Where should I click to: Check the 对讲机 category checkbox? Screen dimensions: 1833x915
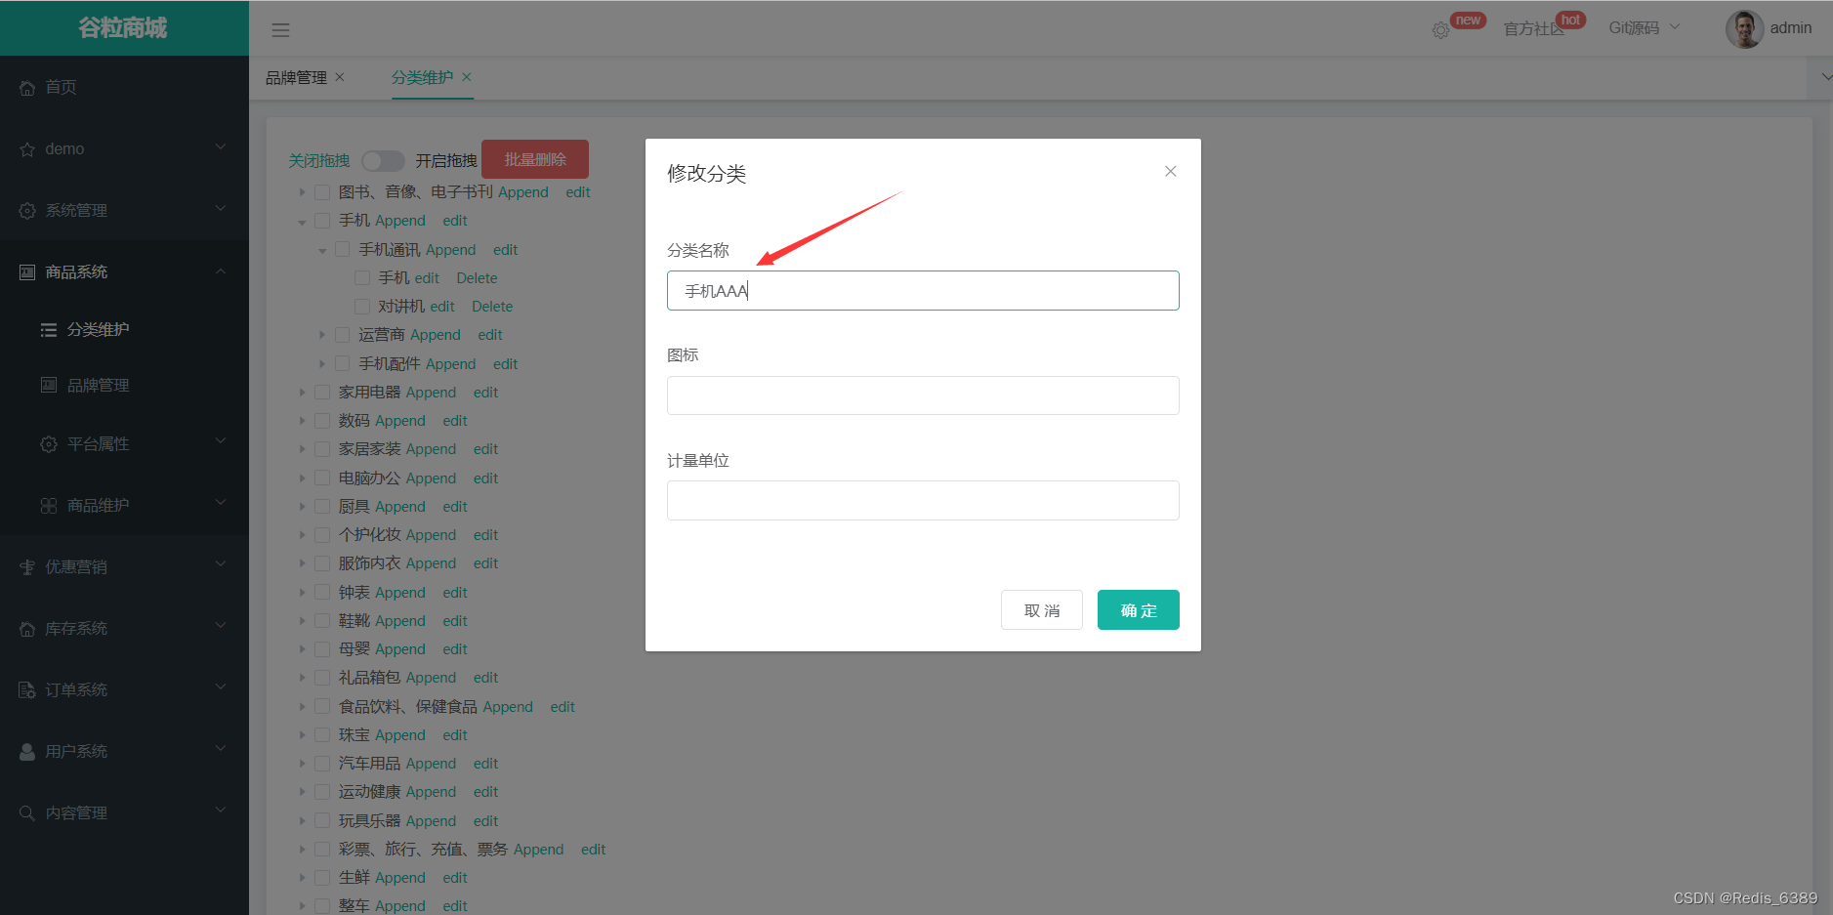point(362,307)
